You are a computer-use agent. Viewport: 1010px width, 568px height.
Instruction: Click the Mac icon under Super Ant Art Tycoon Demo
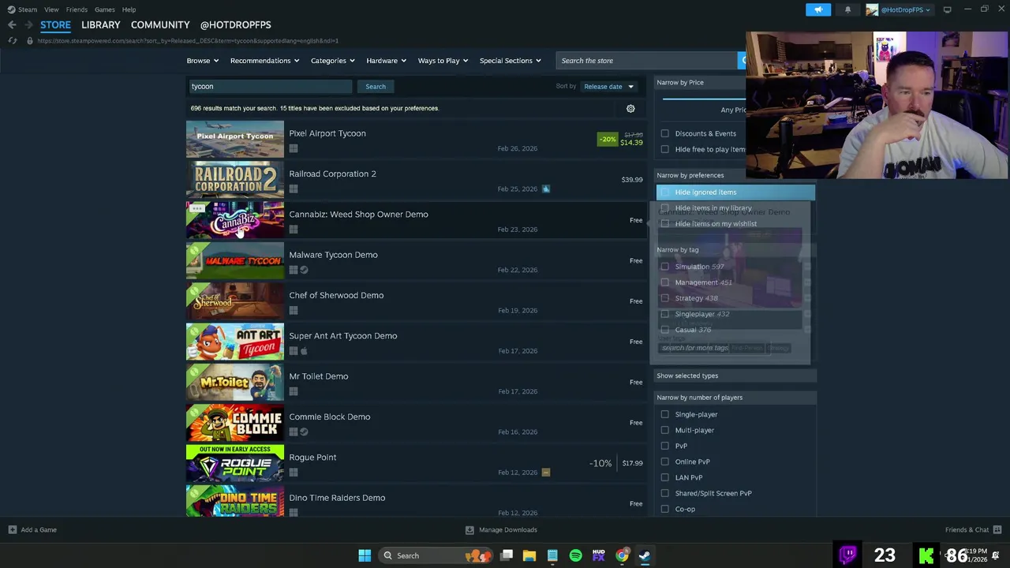coord(304,351)
